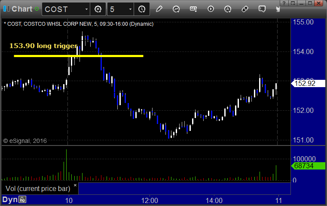Click the Twitter bird icon
The image size is (327, 206).
click(278, 9)
